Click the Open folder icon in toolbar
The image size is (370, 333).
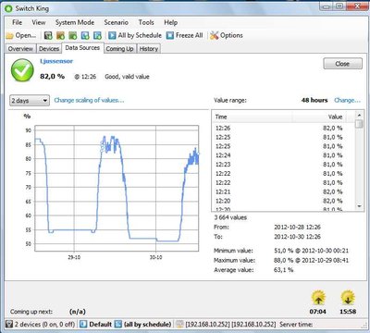tap(9, 36)
